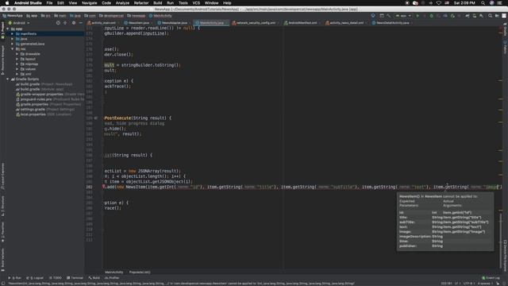Switch to NewsAdapter.java tab
The height and width of the screenshot is (286, 508).
click(174, 23)
